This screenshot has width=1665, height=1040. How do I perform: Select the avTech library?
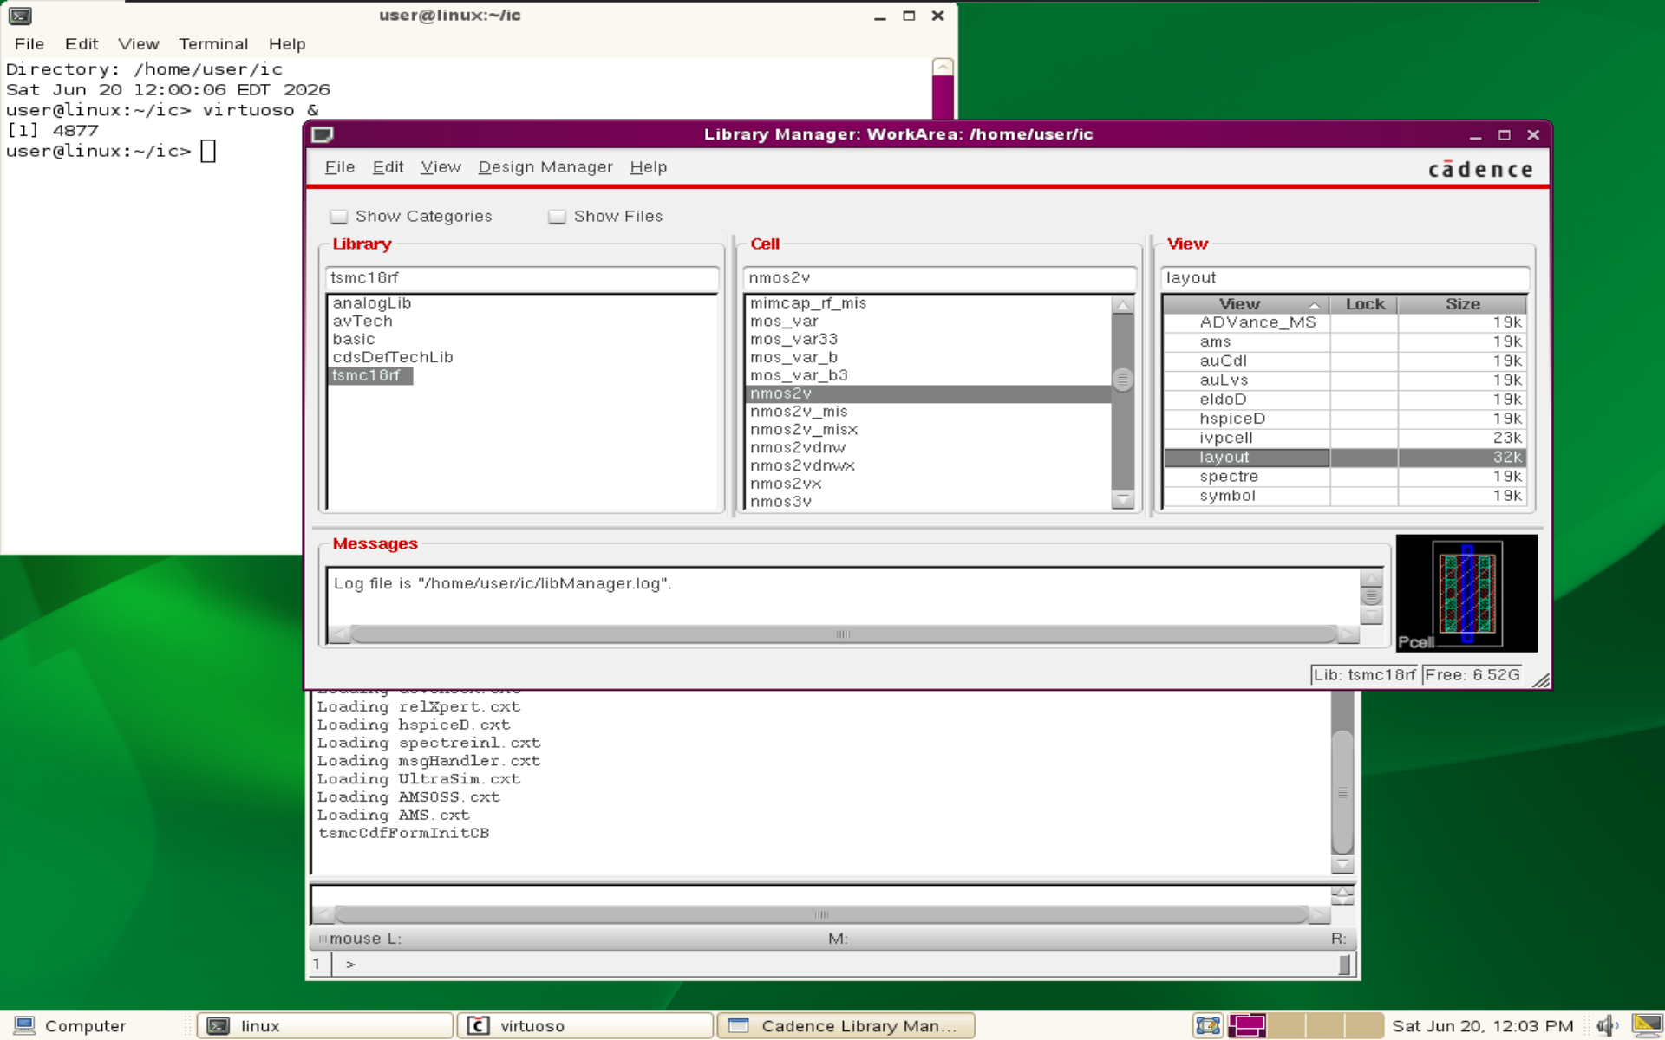tap(362, 322)
